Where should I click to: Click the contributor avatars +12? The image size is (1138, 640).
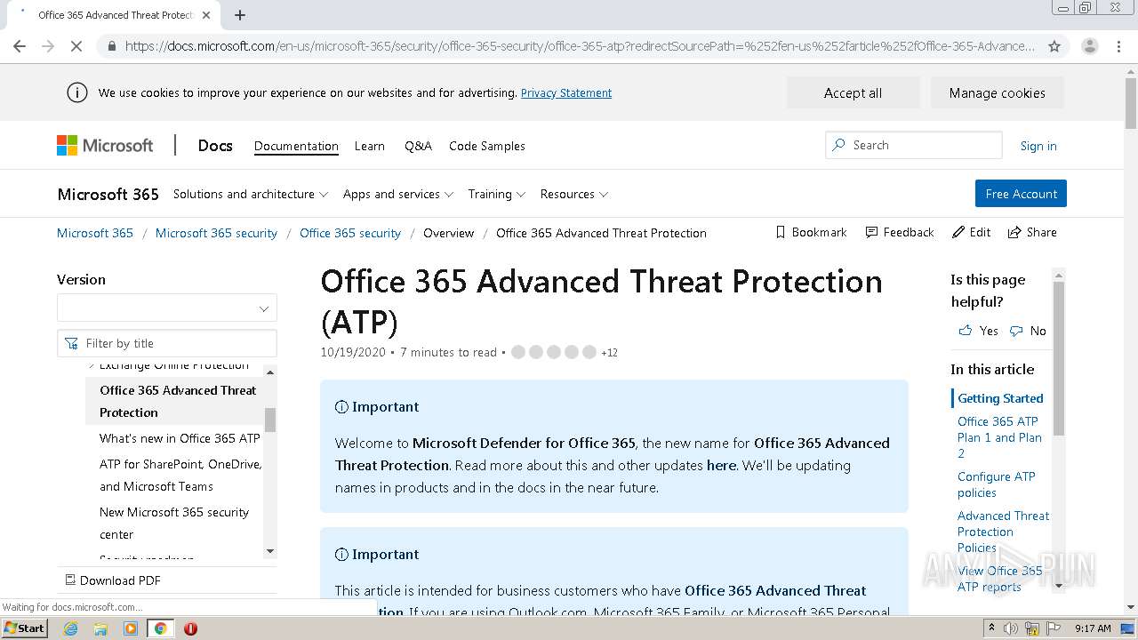coord(564,352)
